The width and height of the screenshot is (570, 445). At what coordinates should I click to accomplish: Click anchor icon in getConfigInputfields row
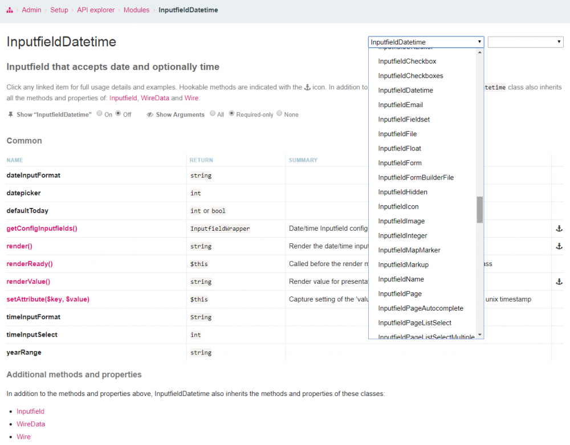click(x=559, y=228)
